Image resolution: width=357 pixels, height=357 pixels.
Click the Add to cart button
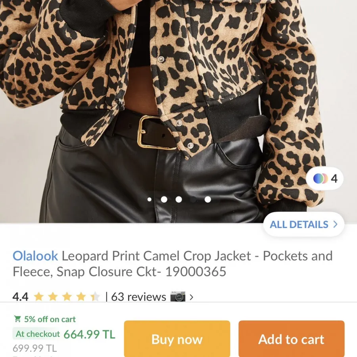(x=292, y=339)
